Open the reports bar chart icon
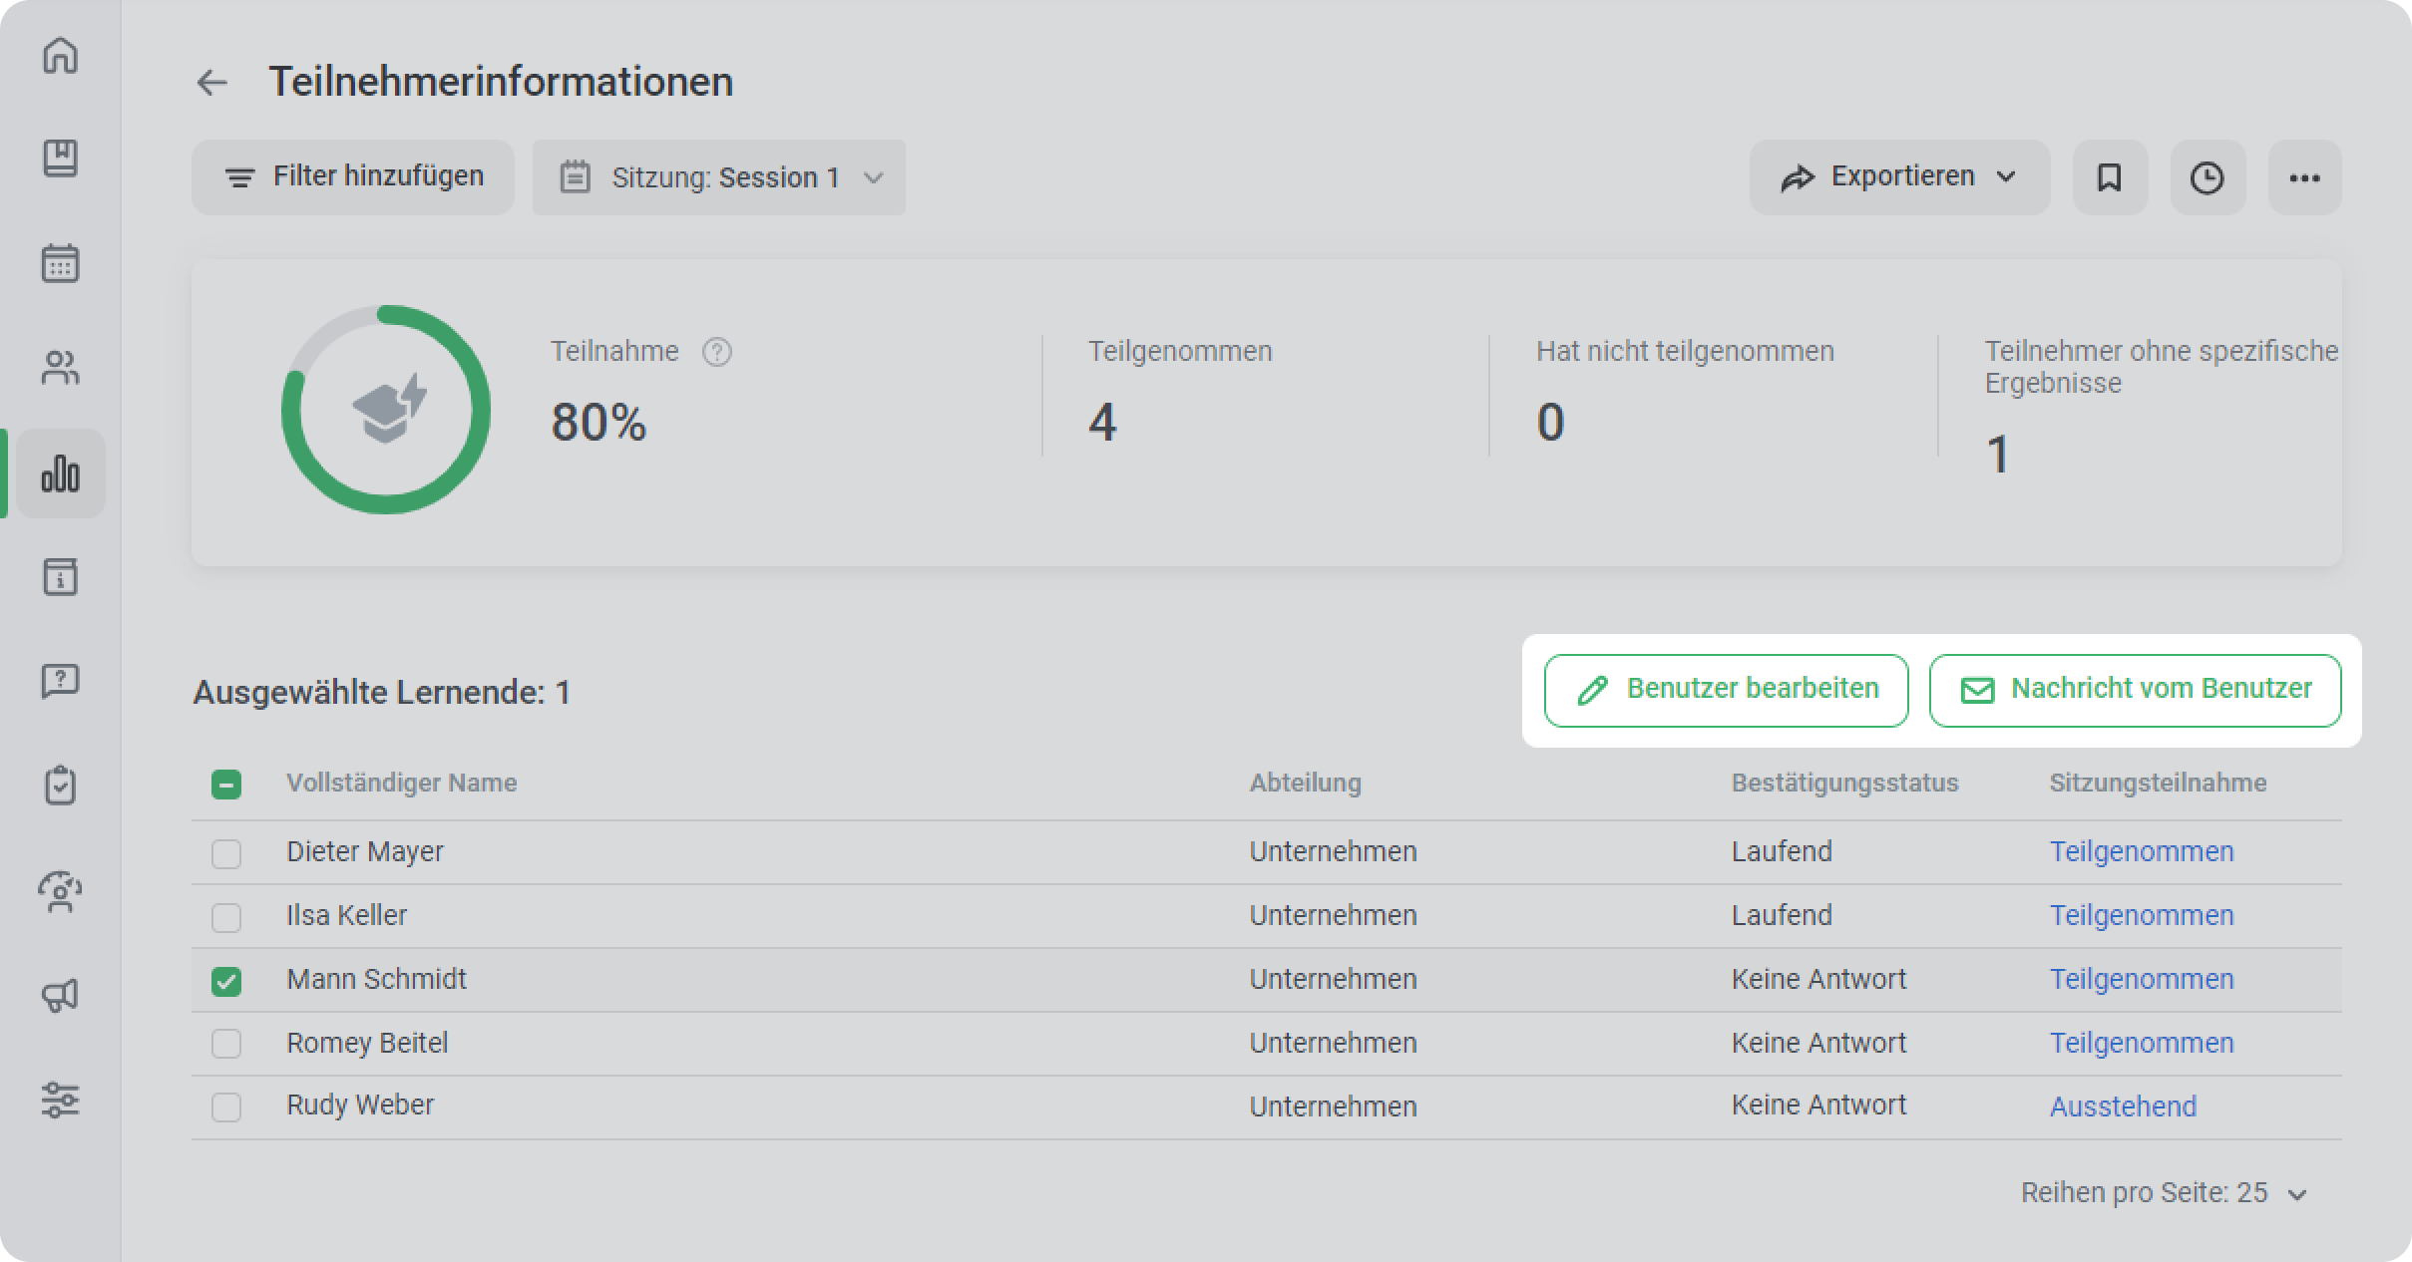Image resolution: width=2412 pixels, height=1262 pixels. 60,473
